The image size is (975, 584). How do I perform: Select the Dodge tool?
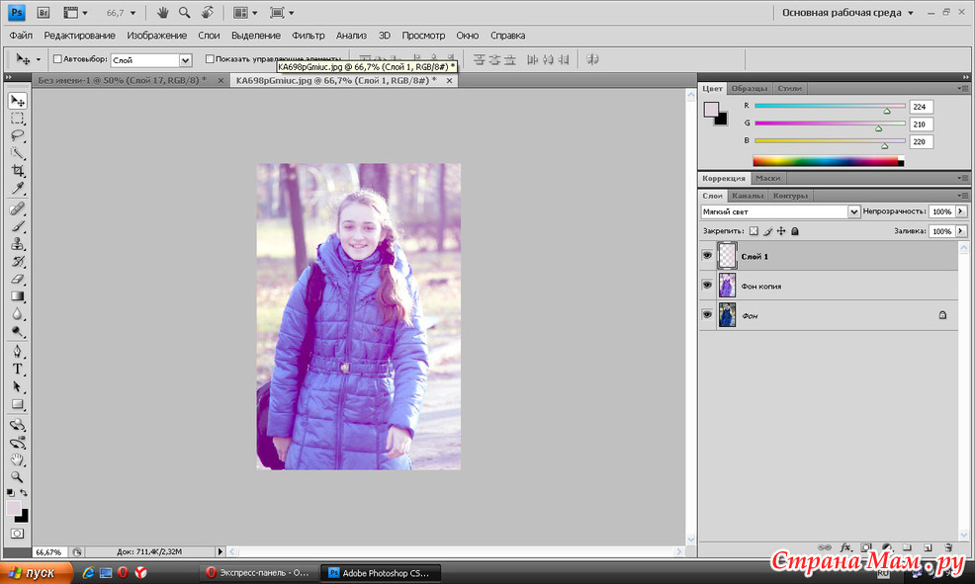(18, 331)
